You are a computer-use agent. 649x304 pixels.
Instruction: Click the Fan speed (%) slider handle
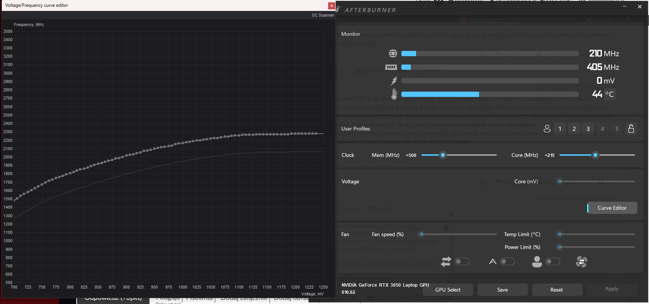(421, 234)
